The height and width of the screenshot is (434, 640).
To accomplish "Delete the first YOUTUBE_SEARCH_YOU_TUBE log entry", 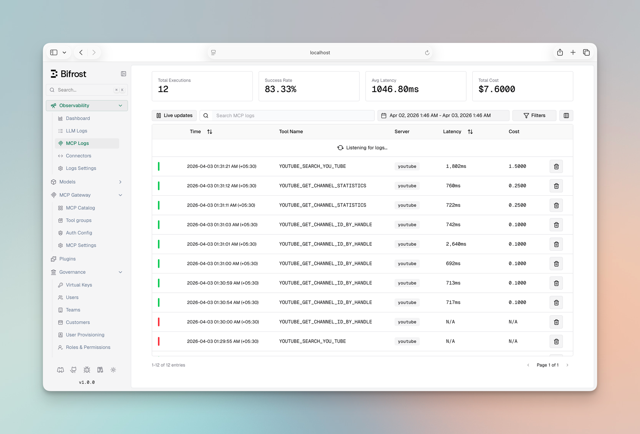I will click(556, 167).
